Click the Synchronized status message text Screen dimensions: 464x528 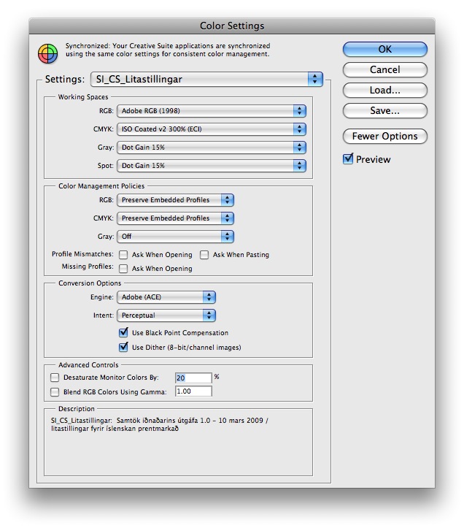[168, 50]
